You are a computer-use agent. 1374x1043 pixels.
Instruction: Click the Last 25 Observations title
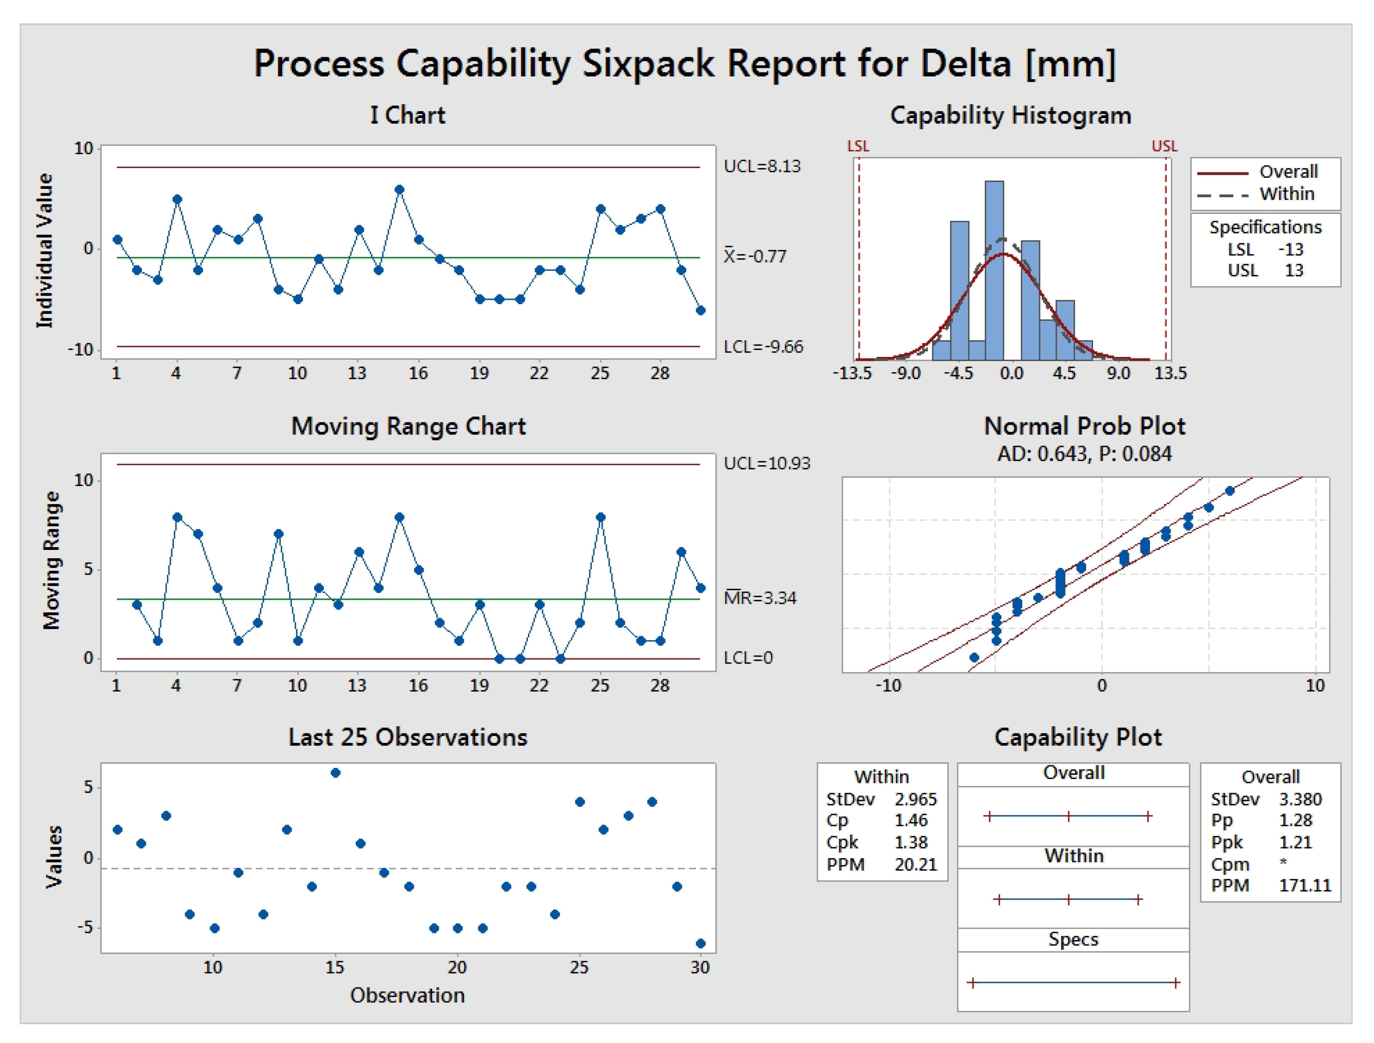(407, 737)
